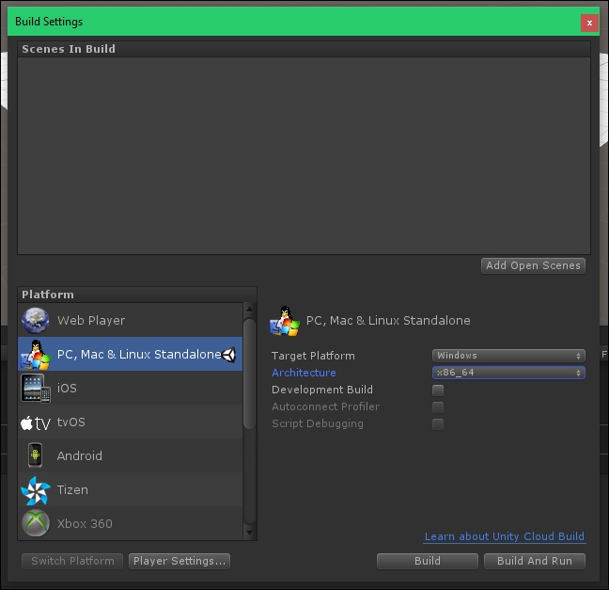
Task: Select Tizen platform row
Action: click(130, 489)
